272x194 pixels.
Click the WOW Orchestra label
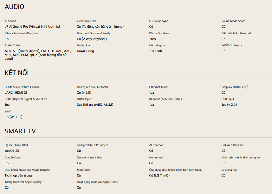[231, 45]
